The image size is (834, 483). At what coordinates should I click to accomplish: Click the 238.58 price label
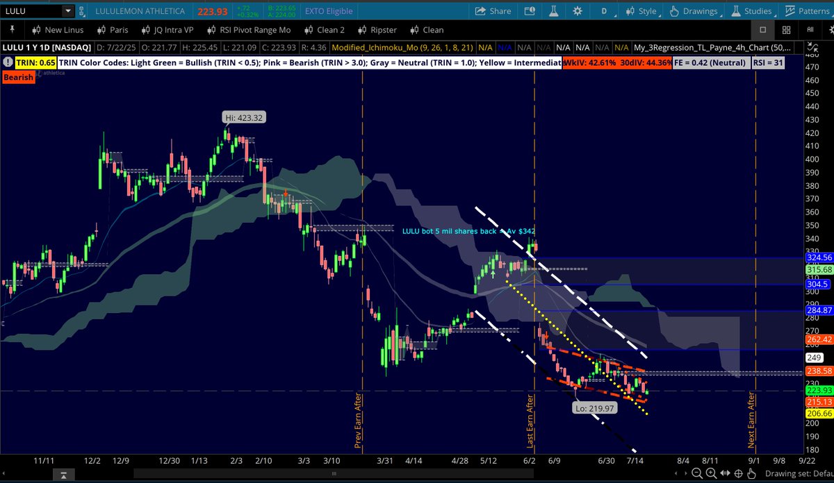pos(820,371)
